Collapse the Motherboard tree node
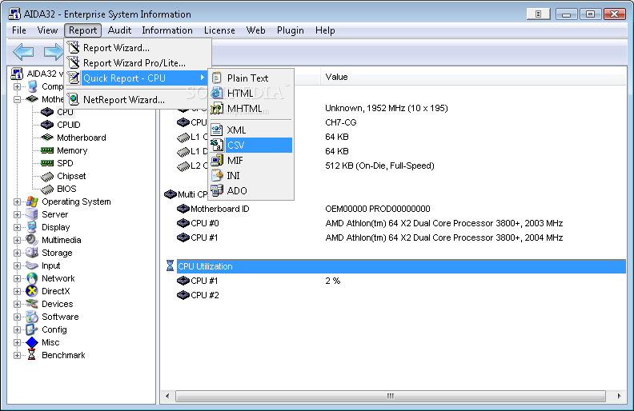Image resolution: width=634 pixels, height=411 pixels. tap(17, 99)
